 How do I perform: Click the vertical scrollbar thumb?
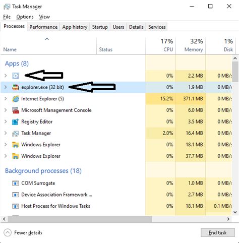235,72
